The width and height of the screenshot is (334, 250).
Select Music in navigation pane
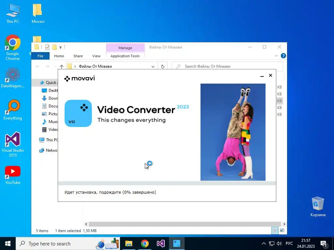(50, 122)
